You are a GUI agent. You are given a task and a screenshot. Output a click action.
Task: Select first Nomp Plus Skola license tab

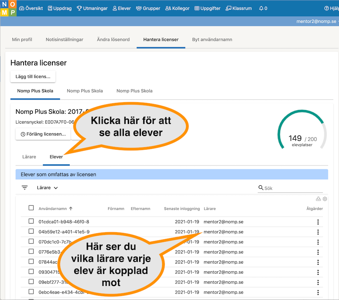pos(35,91)
